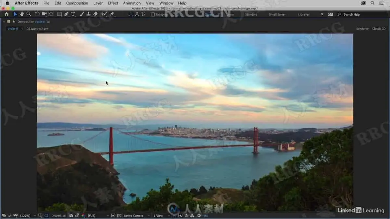The height and width of the screenshot is (219, 390).
Task: Select the Puppet Pin tool
Action: 112,14
